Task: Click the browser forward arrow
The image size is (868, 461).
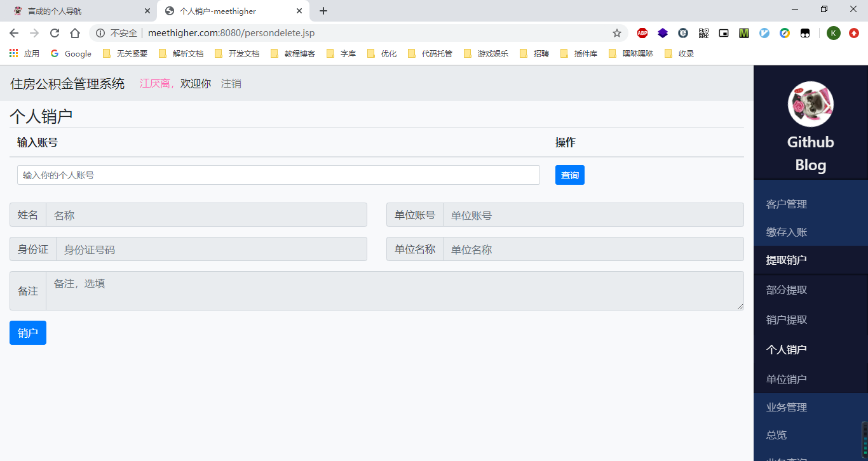Action: (x=34, y=33)
